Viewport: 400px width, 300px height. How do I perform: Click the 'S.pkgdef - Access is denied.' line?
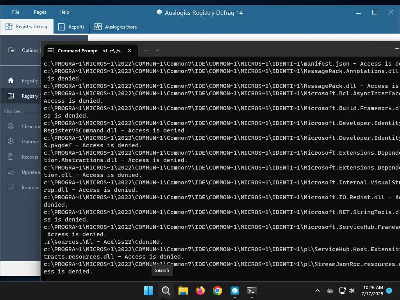[92, 145]
